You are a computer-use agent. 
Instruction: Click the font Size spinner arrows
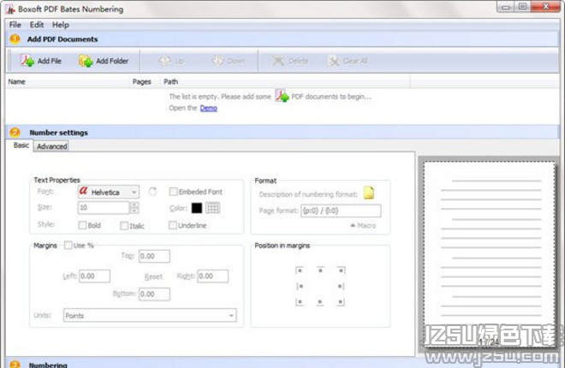[134, 207]
